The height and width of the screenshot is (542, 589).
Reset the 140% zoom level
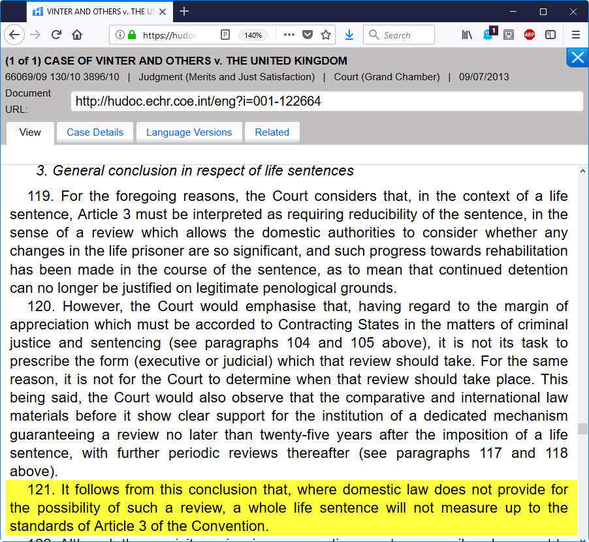(253, 35)
